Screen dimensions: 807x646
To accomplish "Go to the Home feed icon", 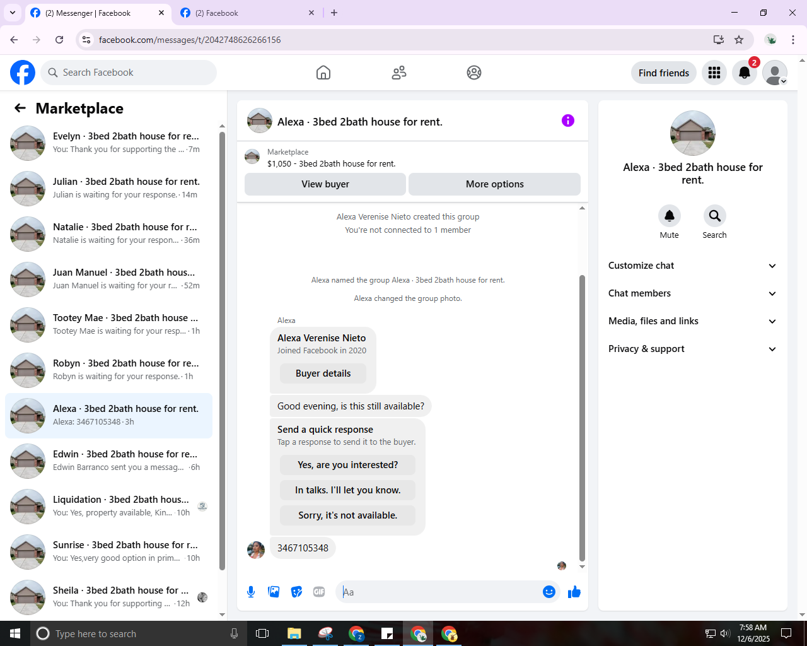I will click(323, 73).
